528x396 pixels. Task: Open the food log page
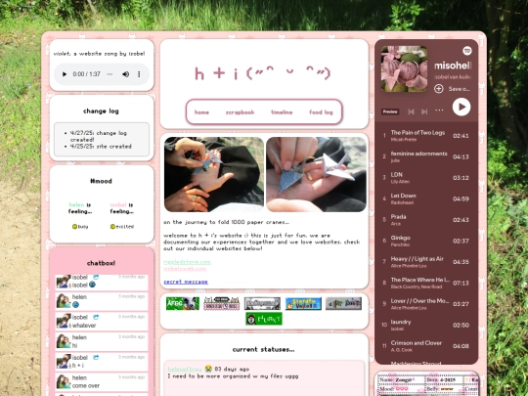321,112
